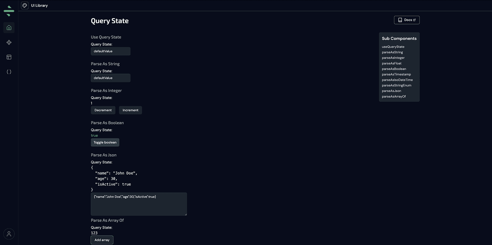This screenshot has height=245, width=492.
Task: Click the 'Parse As Integer' section heading
Action: (106, 91)
